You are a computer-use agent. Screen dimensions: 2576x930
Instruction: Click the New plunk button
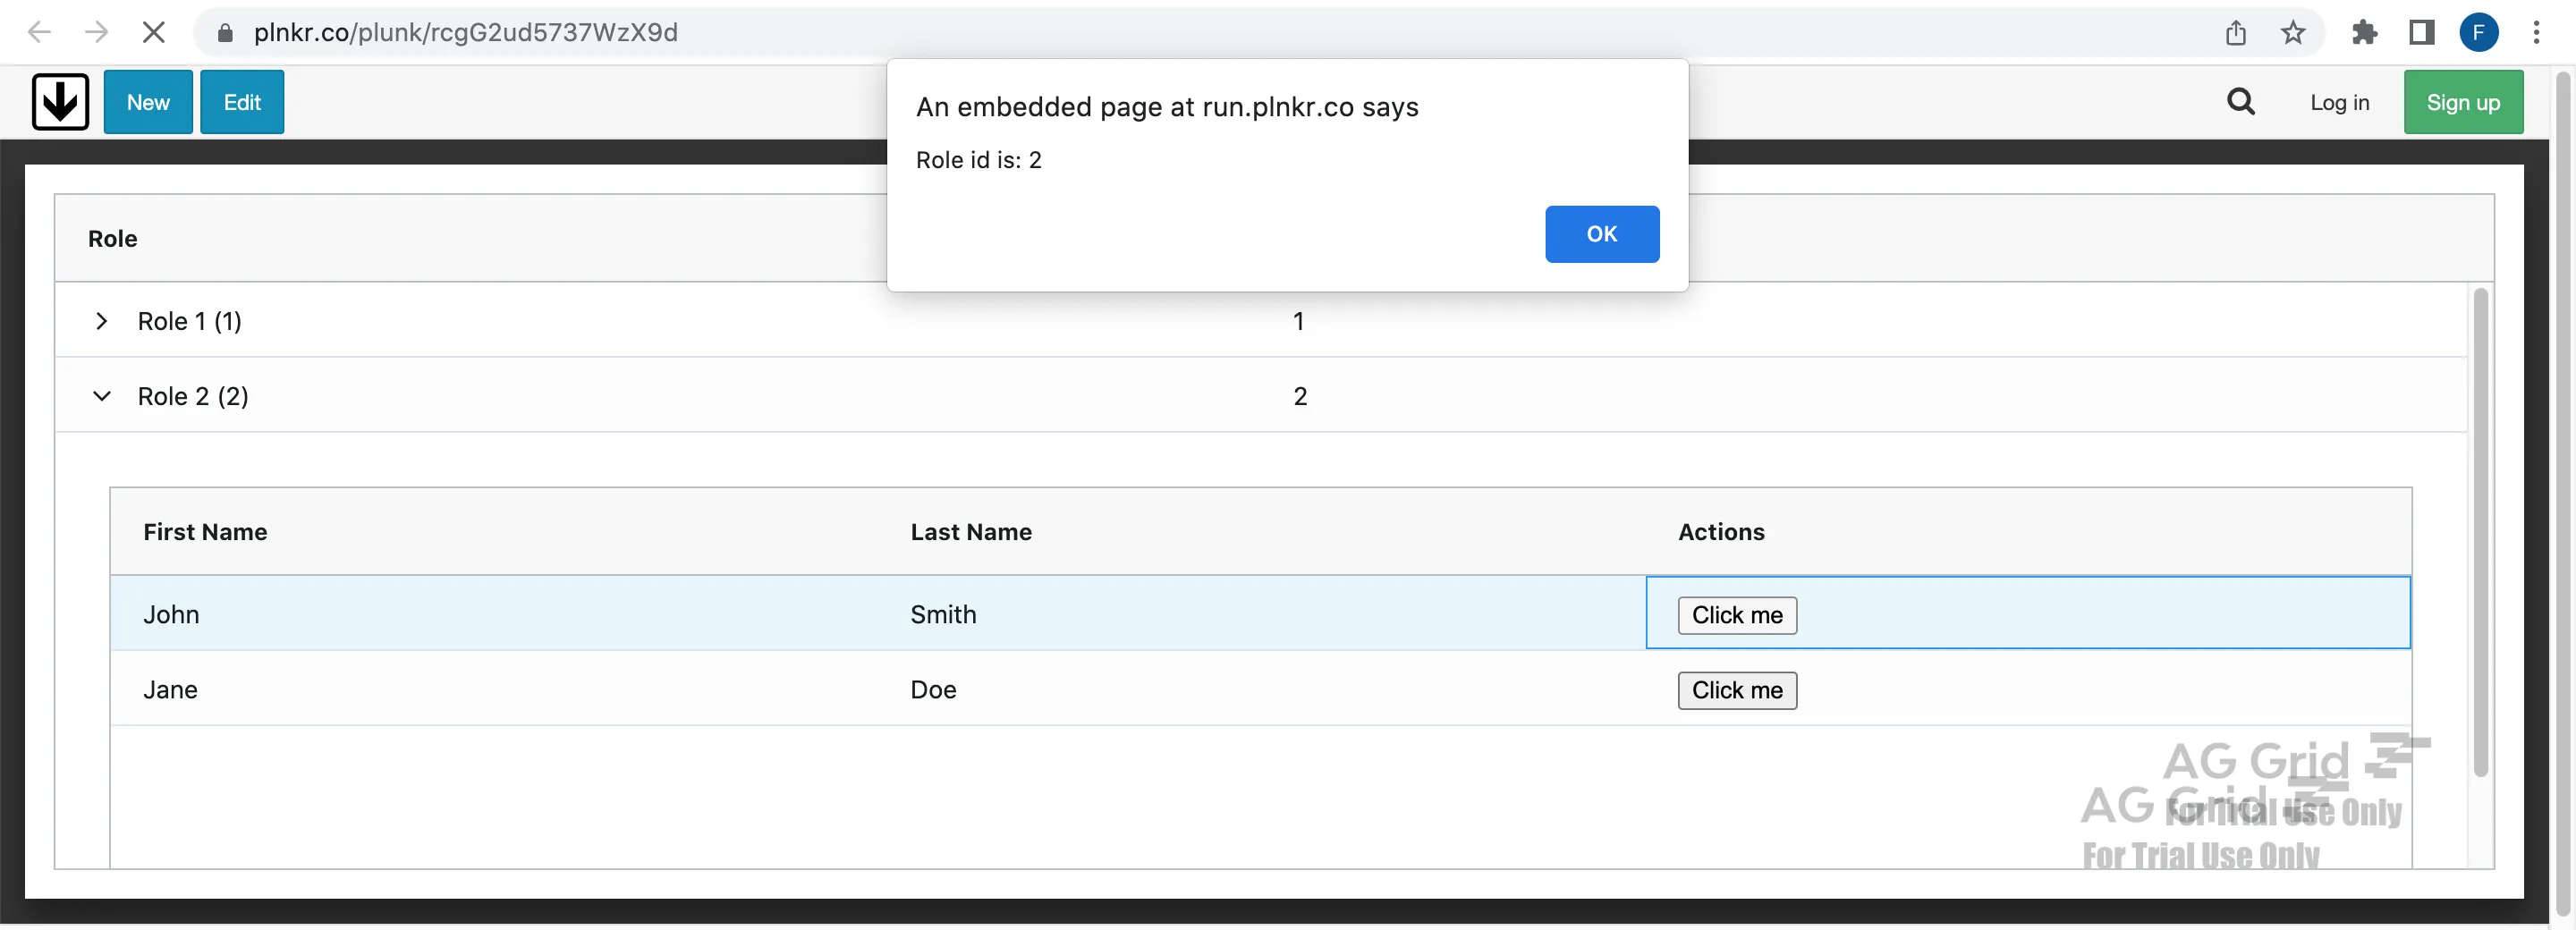click(x=148, y=102)
